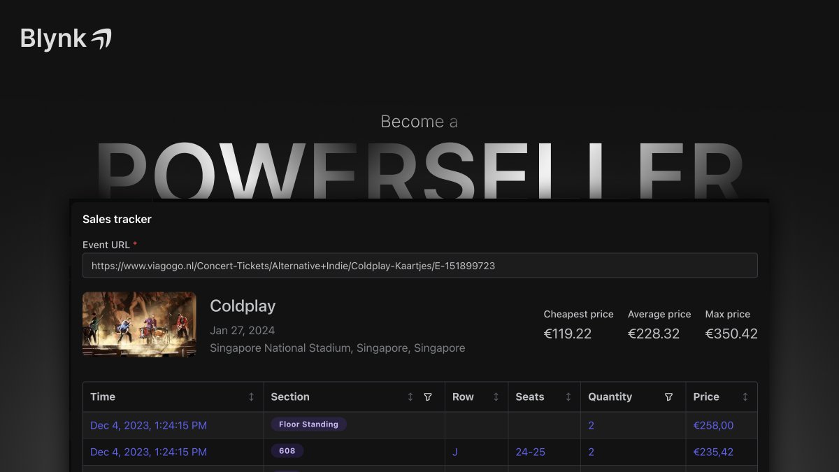Click the €258,00 price cell

point(713,425)
